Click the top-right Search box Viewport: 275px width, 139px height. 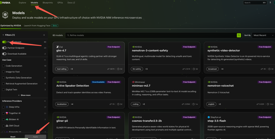click(255, 3)
